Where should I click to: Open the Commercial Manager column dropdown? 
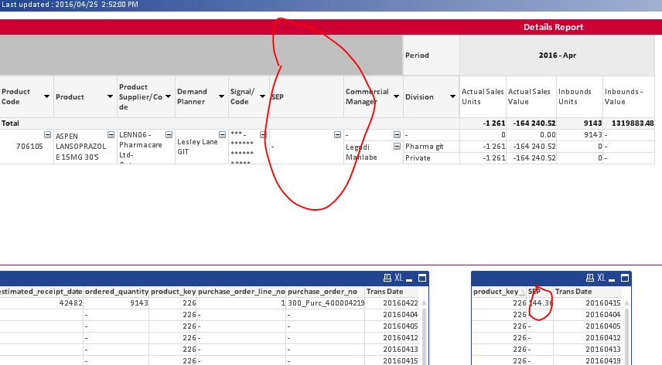[396, 96]
